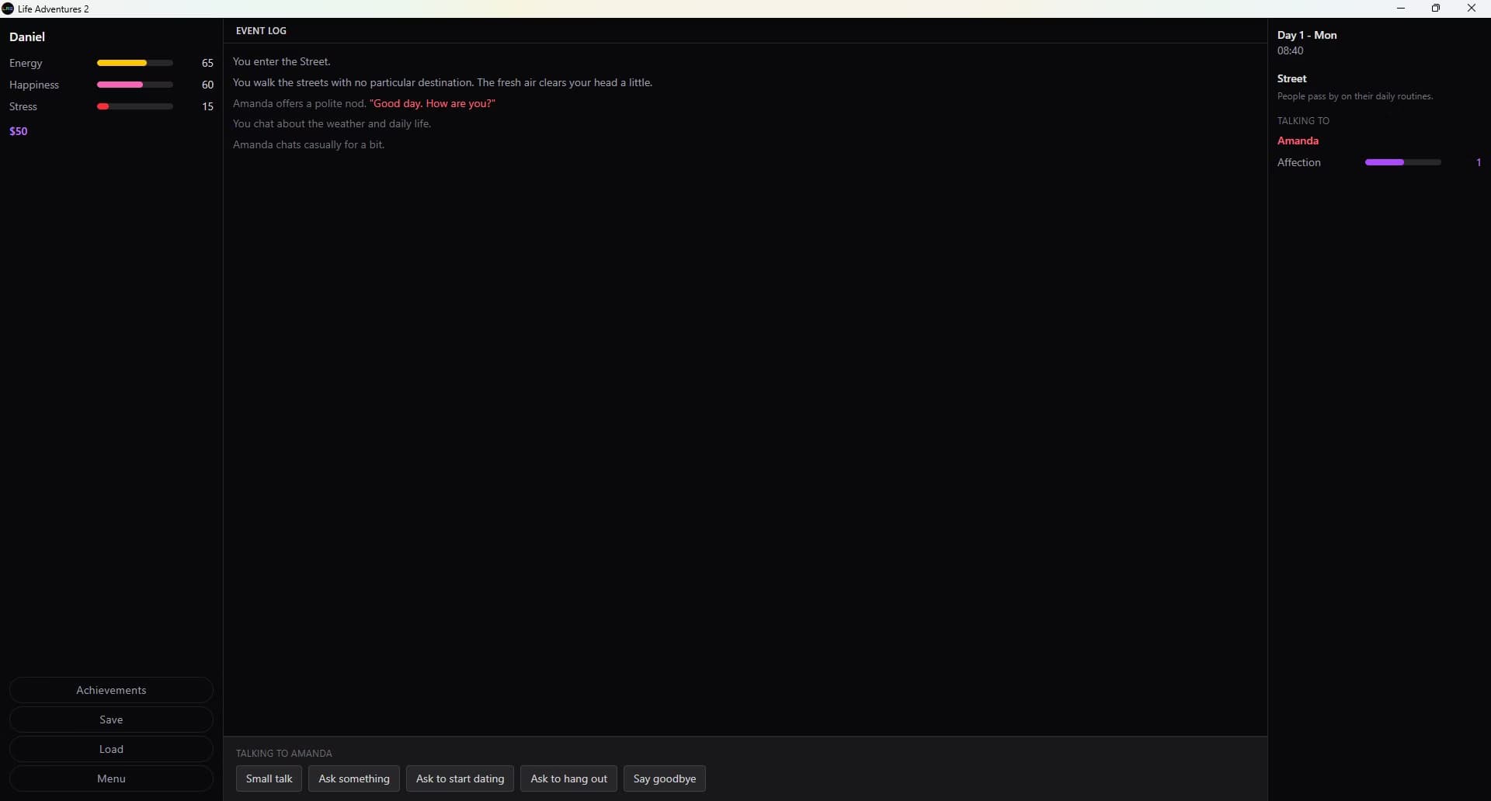The width and height of the screenshot is (1491, 801).
Task: Click Amanda's Affection bar
Action: click(x=1403, y=162)
